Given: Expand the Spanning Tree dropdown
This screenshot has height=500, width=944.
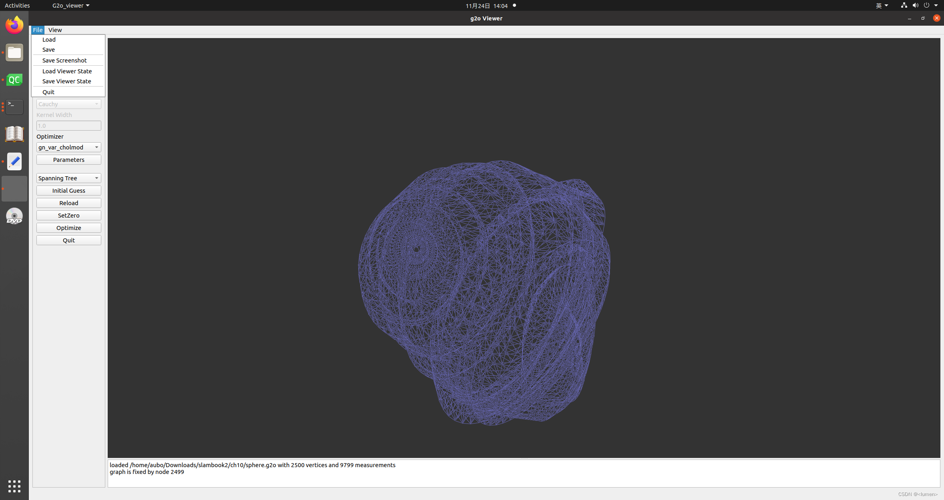Looking at the screenshot, I should click(68, 178).
